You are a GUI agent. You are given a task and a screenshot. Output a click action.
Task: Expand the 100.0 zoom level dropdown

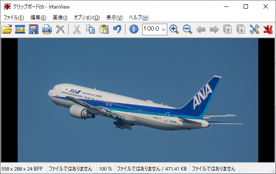[163, 29]
